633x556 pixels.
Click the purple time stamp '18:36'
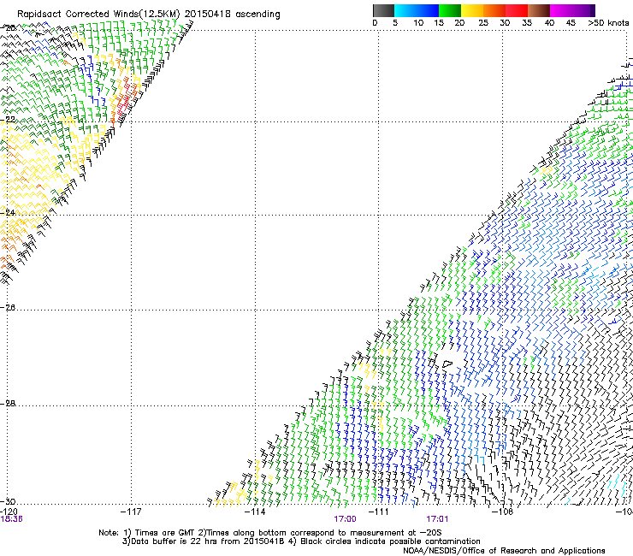pyautogui.click(x=11, y=519)
